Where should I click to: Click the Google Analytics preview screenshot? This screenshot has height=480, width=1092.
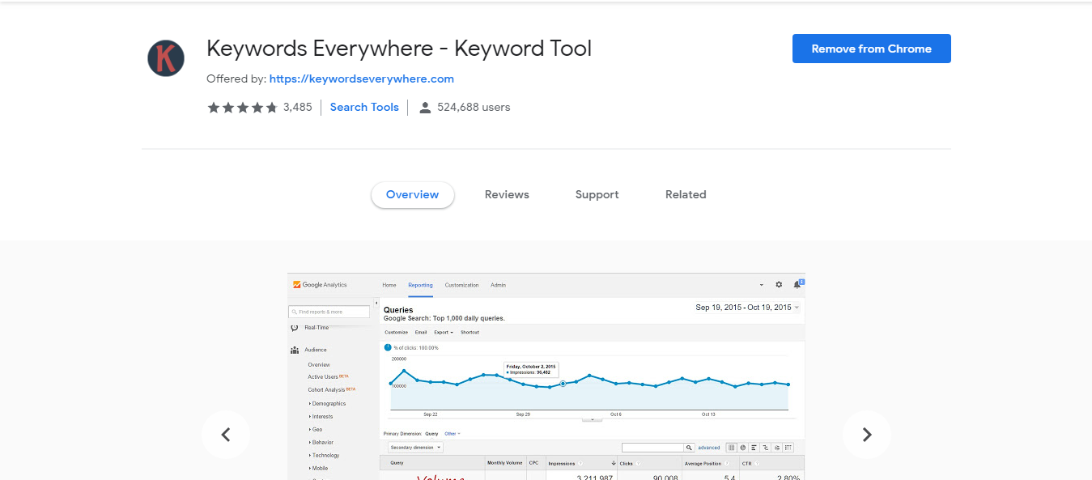point(546,376)
